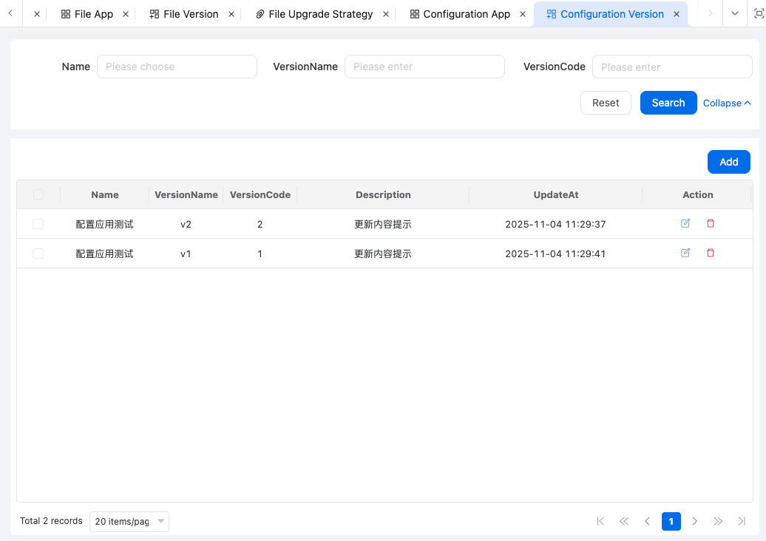766x541 pixels.
Task: Toggle the select-all header checkbox
Action: click(x=38, y=194)
